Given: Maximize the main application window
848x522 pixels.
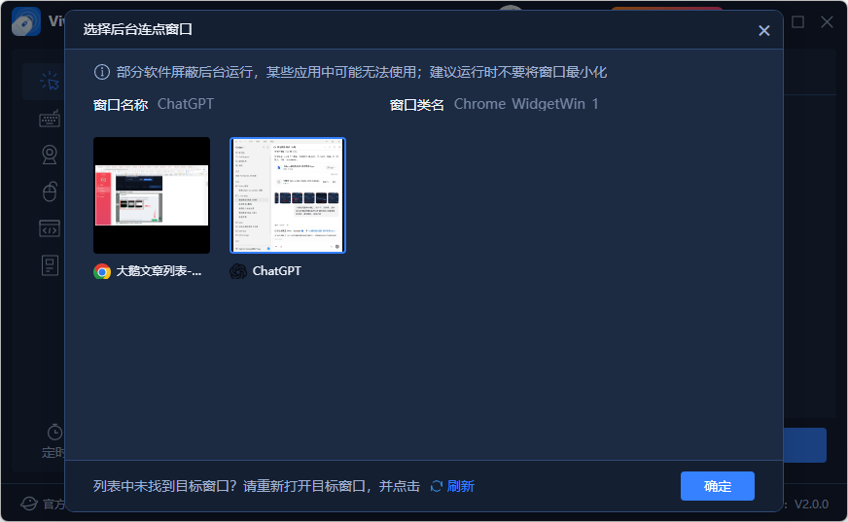Looking at the screenshot, I should 797,22.
